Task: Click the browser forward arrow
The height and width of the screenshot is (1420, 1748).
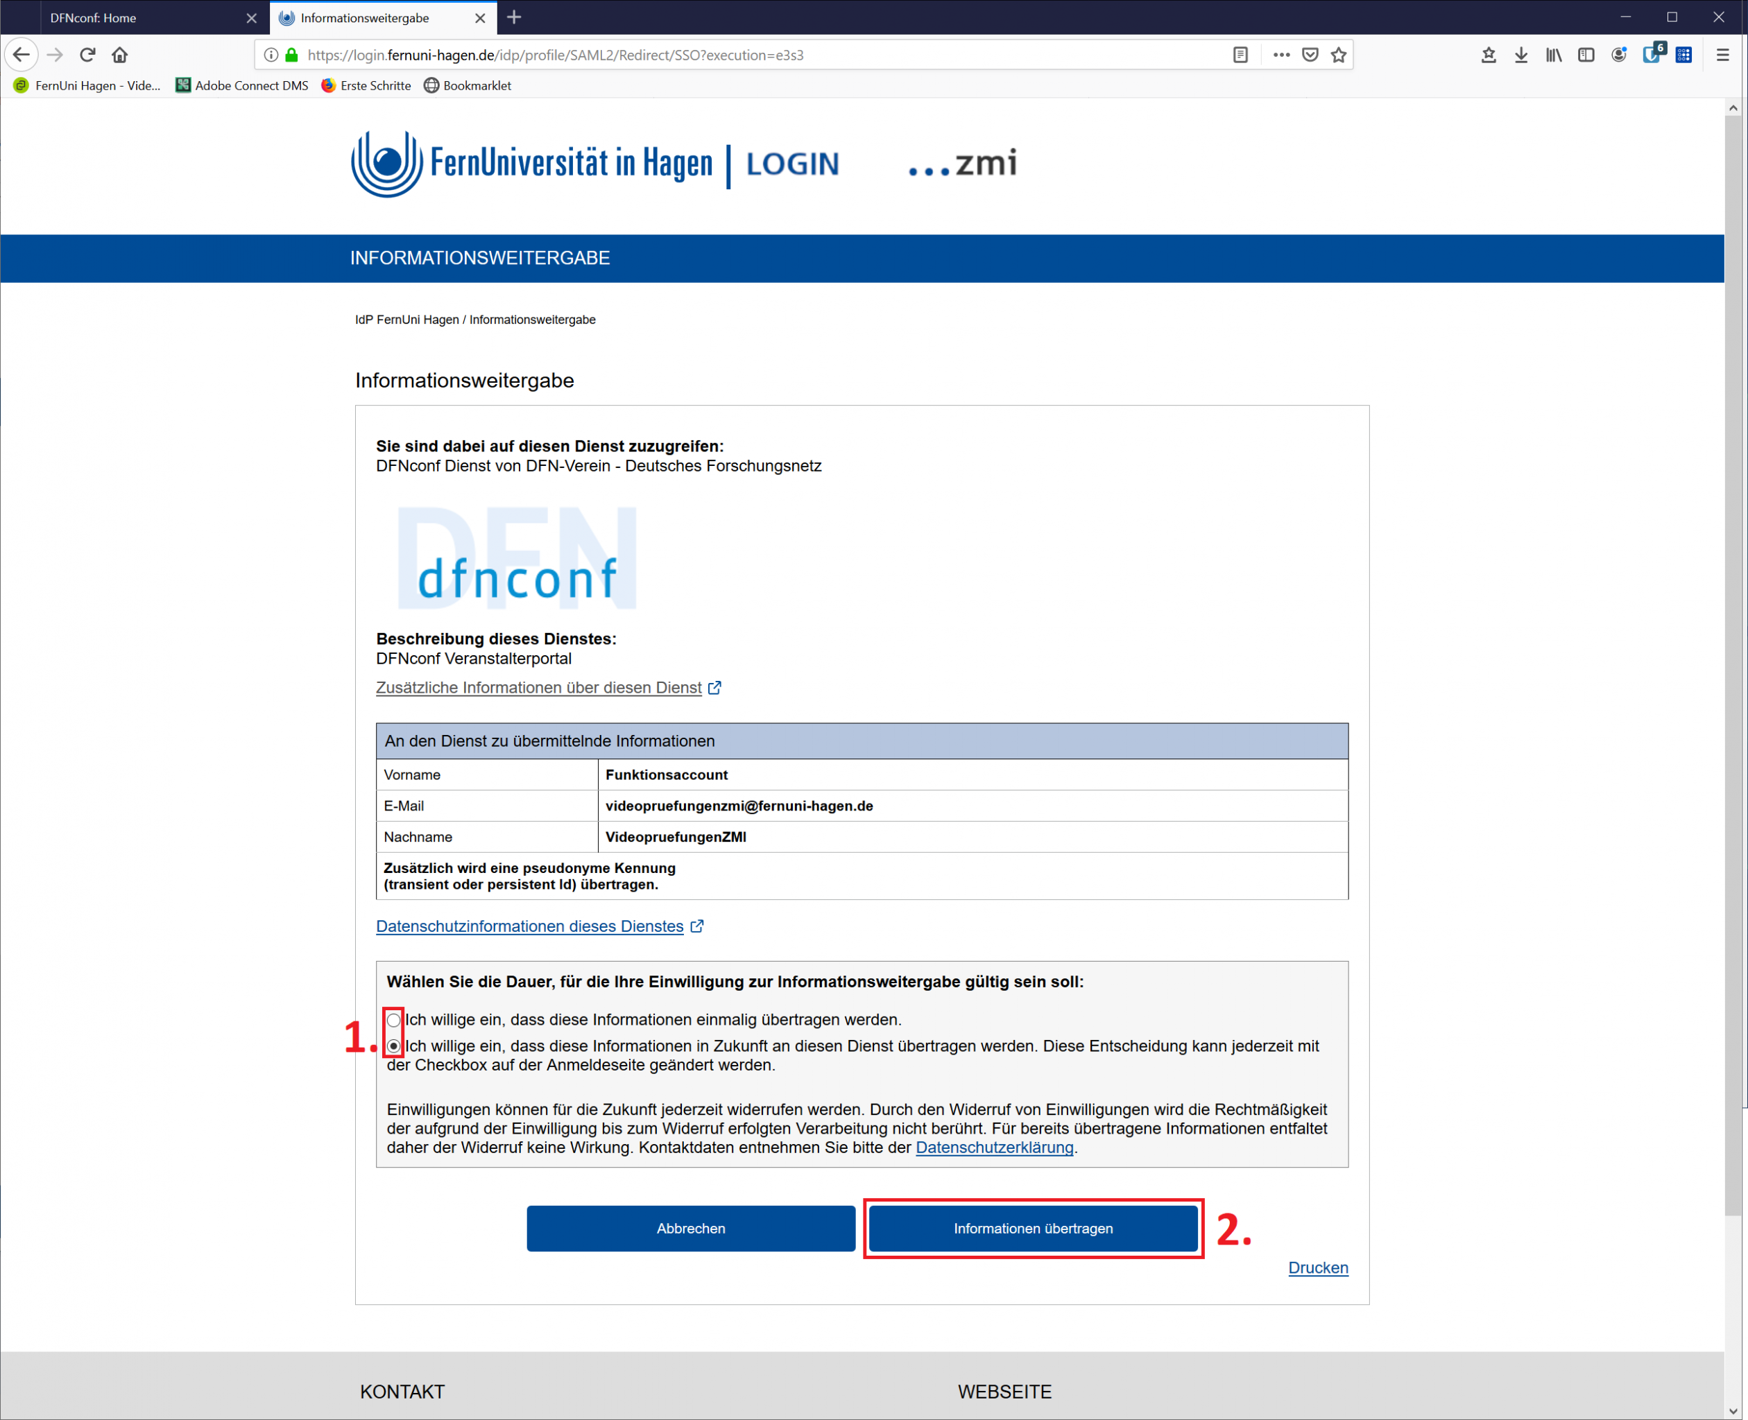Action: (55, 55)
